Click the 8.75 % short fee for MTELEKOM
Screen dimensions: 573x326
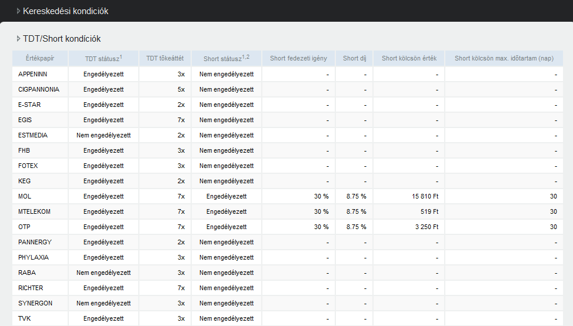coord(357,211)
